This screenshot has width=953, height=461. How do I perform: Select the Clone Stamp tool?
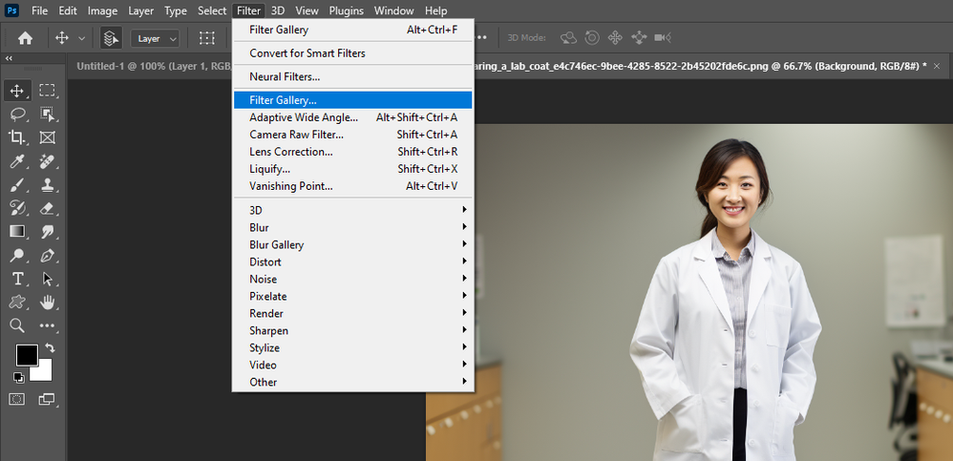tap(47, 185)
